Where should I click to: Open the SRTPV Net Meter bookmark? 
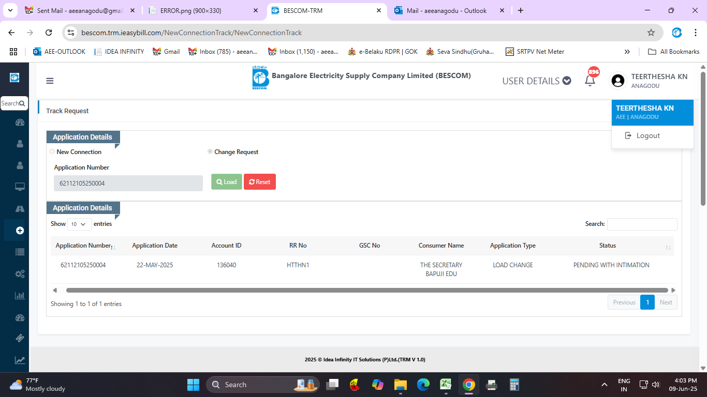pos(535,52)
